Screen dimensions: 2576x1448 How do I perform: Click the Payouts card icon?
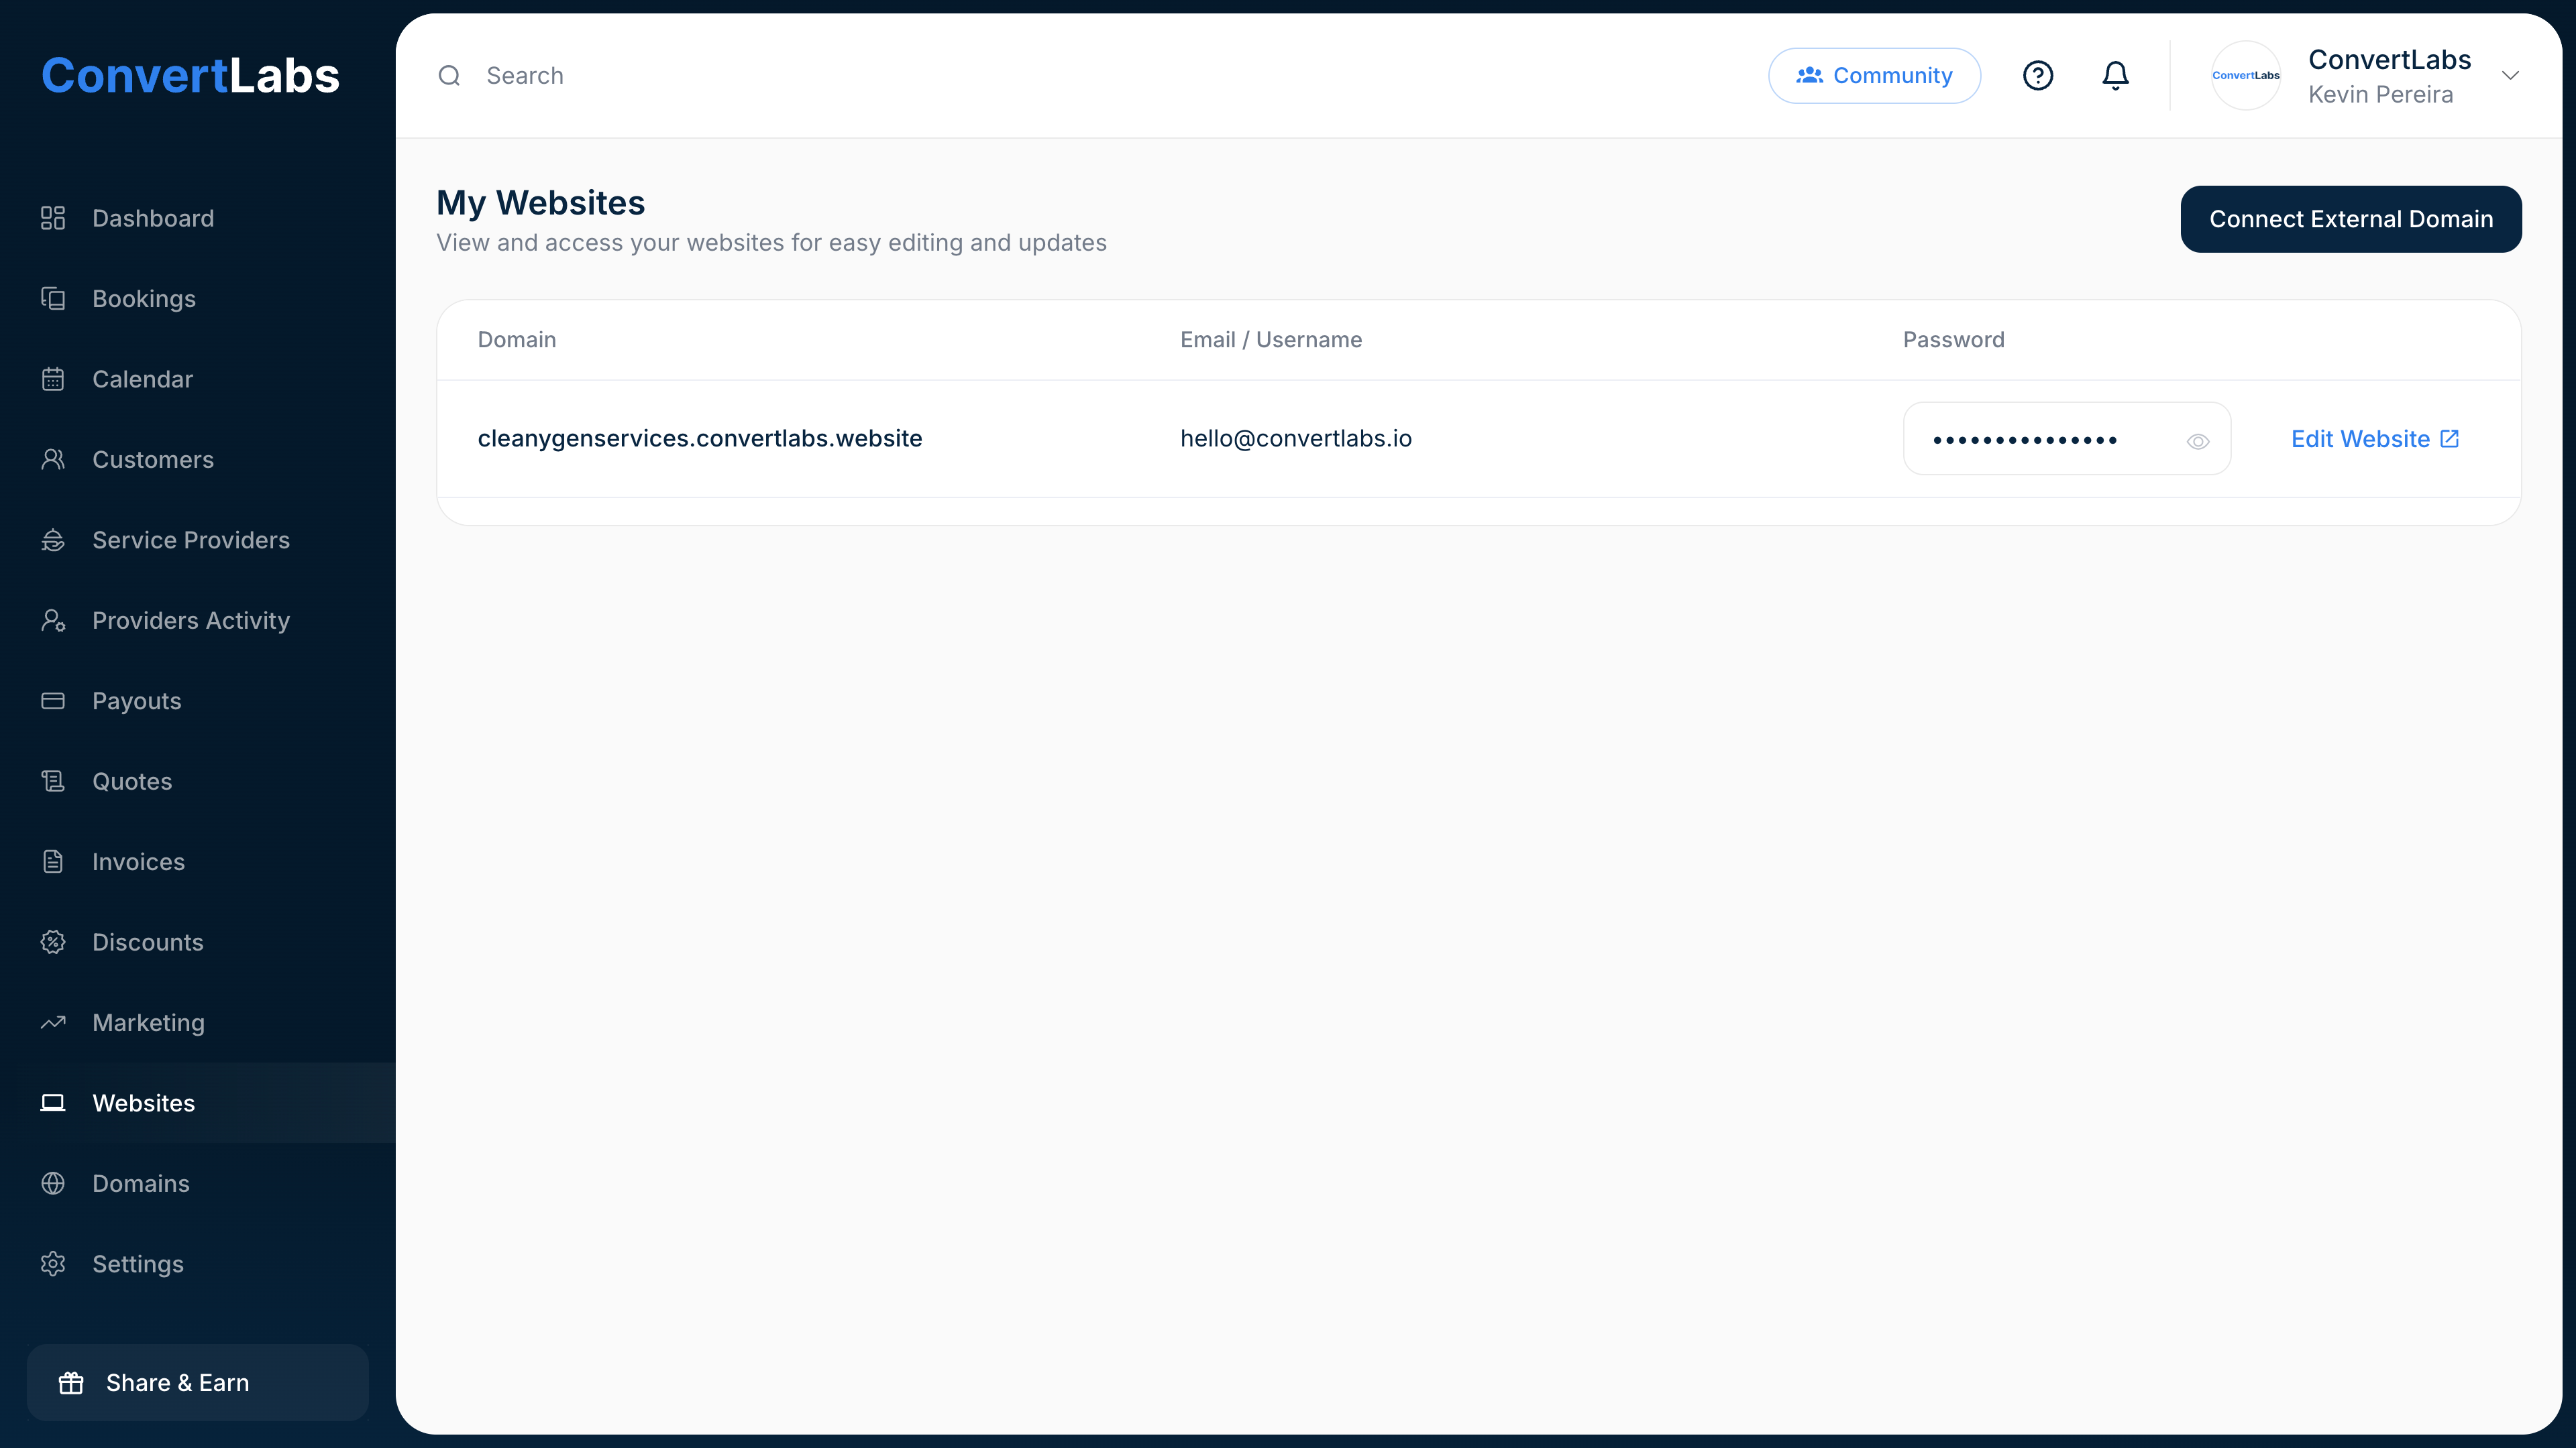[x=53, y=701]
